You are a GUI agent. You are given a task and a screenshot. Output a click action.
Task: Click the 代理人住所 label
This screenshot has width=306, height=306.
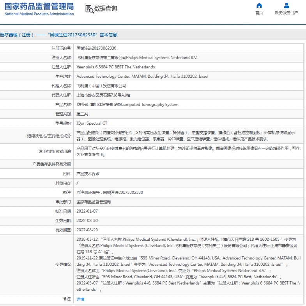tap(61, 95)
